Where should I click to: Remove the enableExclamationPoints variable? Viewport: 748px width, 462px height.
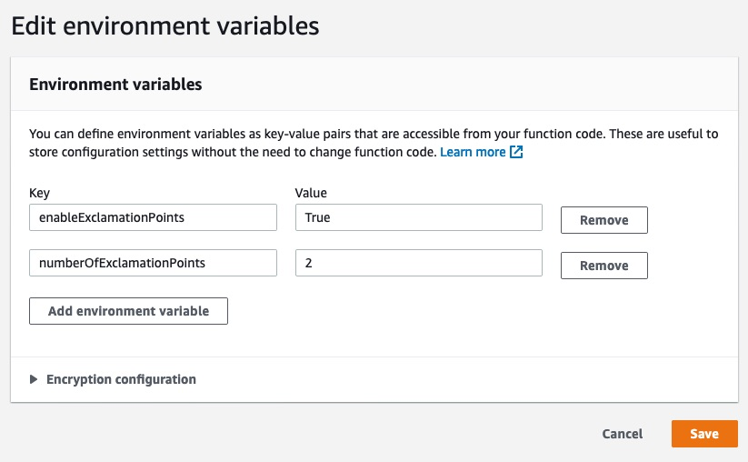point(603,220)
